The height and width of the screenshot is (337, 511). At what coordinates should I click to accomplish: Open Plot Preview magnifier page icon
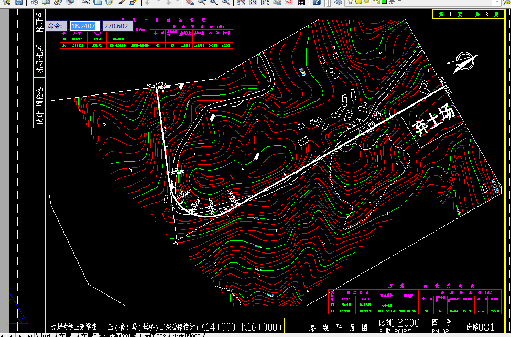(46, 2)
